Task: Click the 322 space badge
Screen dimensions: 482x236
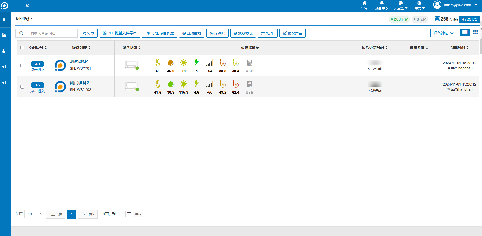Action: 38,85
